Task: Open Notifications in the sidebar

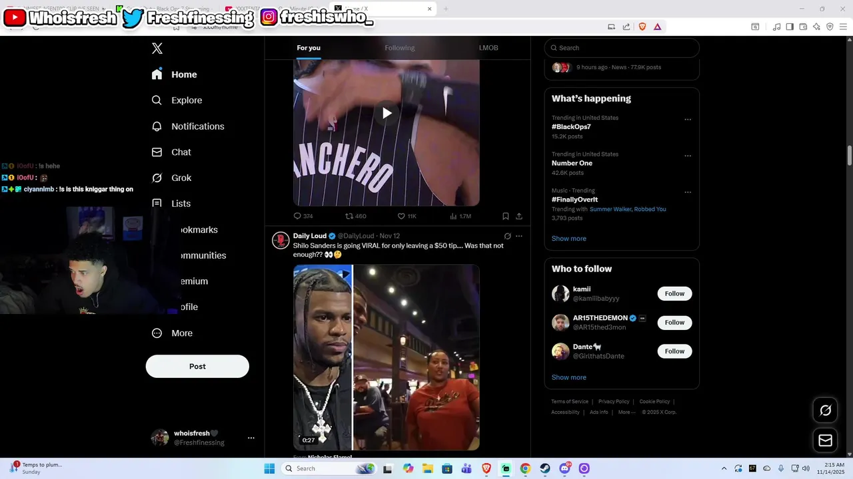Action: [187, 126]
